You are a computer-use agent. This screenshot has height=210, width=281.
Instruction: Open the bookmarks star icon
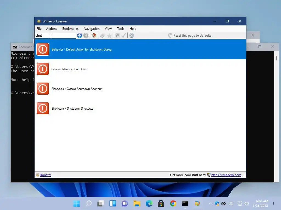pos(109,36)
